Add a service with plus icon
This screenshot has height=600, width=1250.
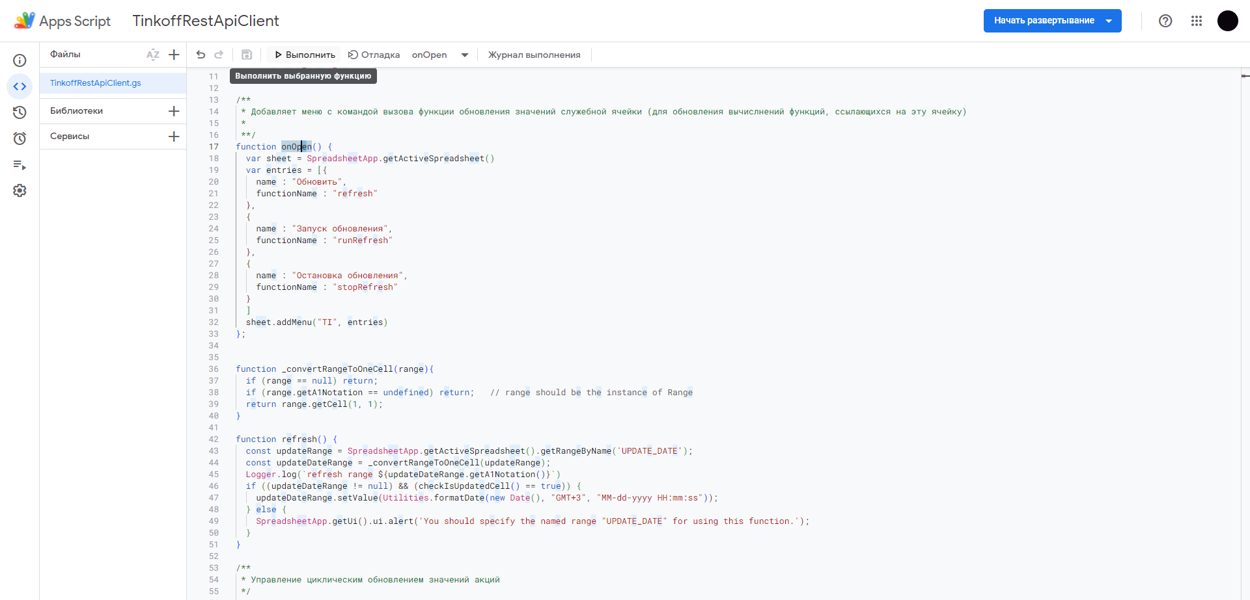click(x=174, y=137)
